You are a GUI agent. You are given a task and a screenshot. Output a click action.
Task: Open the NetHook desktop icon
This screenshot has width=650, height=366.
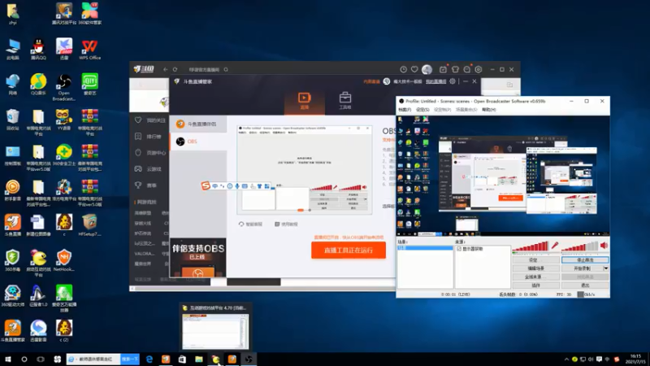pyautogui.click(x=64, y=260)
